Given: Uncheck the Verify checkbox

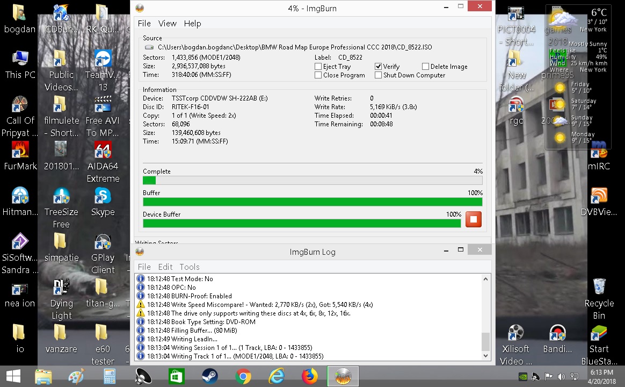Looking at the screenshot, I should [378, 67].
